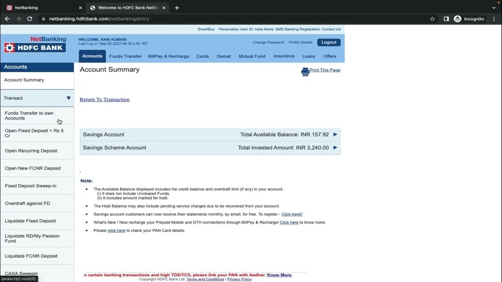
Task: Close the Welcome to HDFC Bank tab
Action: 164,8
